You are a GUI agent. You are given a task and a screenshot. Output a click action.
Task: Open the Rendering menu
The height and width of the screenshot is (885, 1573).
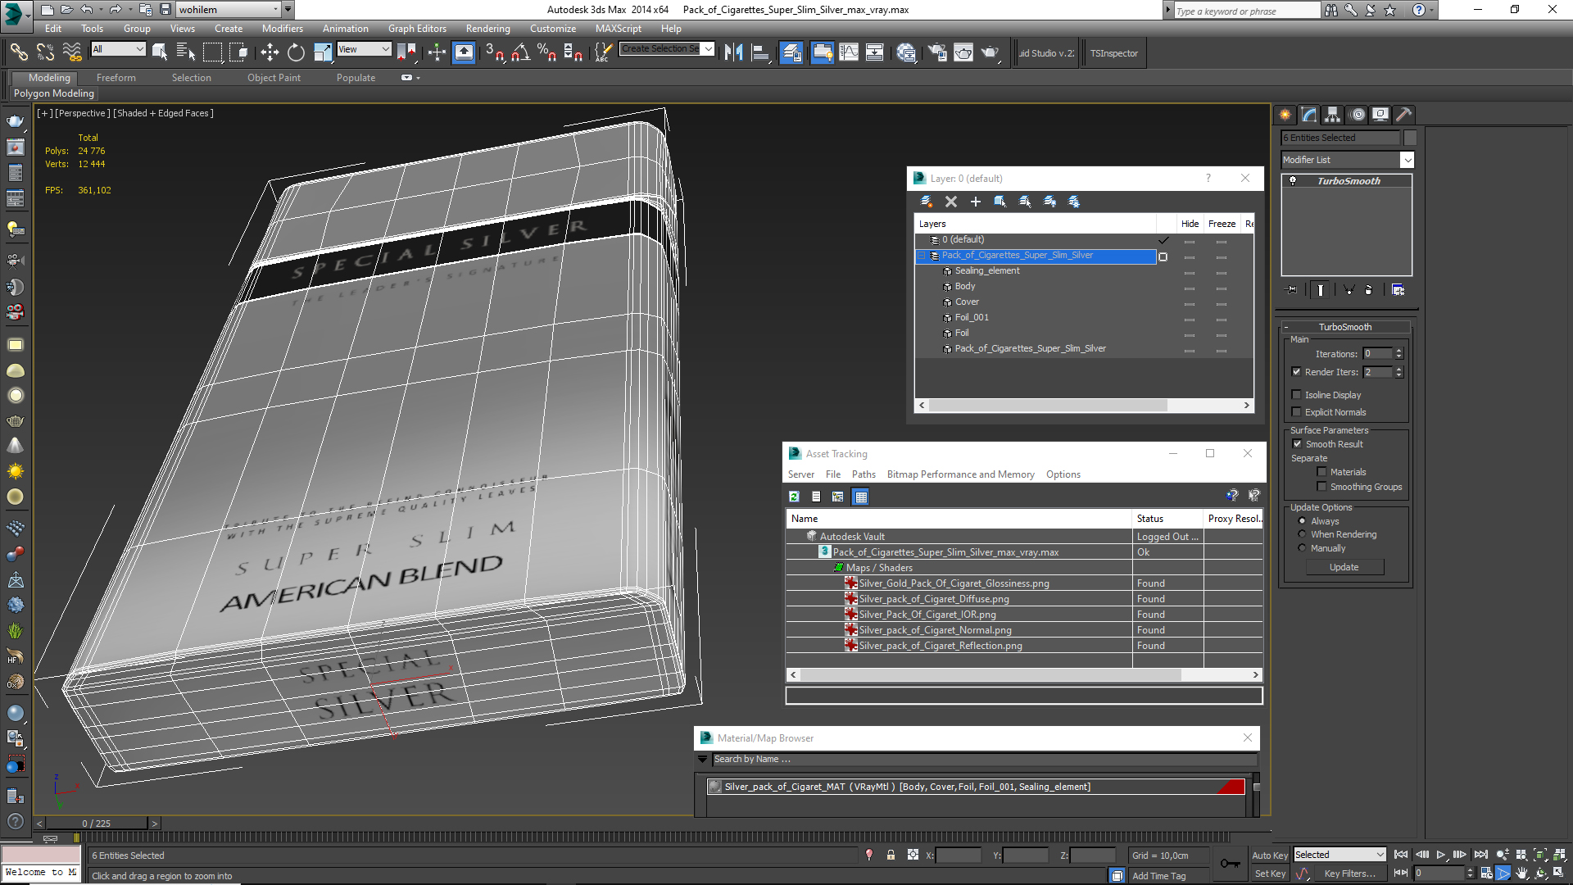(487, 29)
